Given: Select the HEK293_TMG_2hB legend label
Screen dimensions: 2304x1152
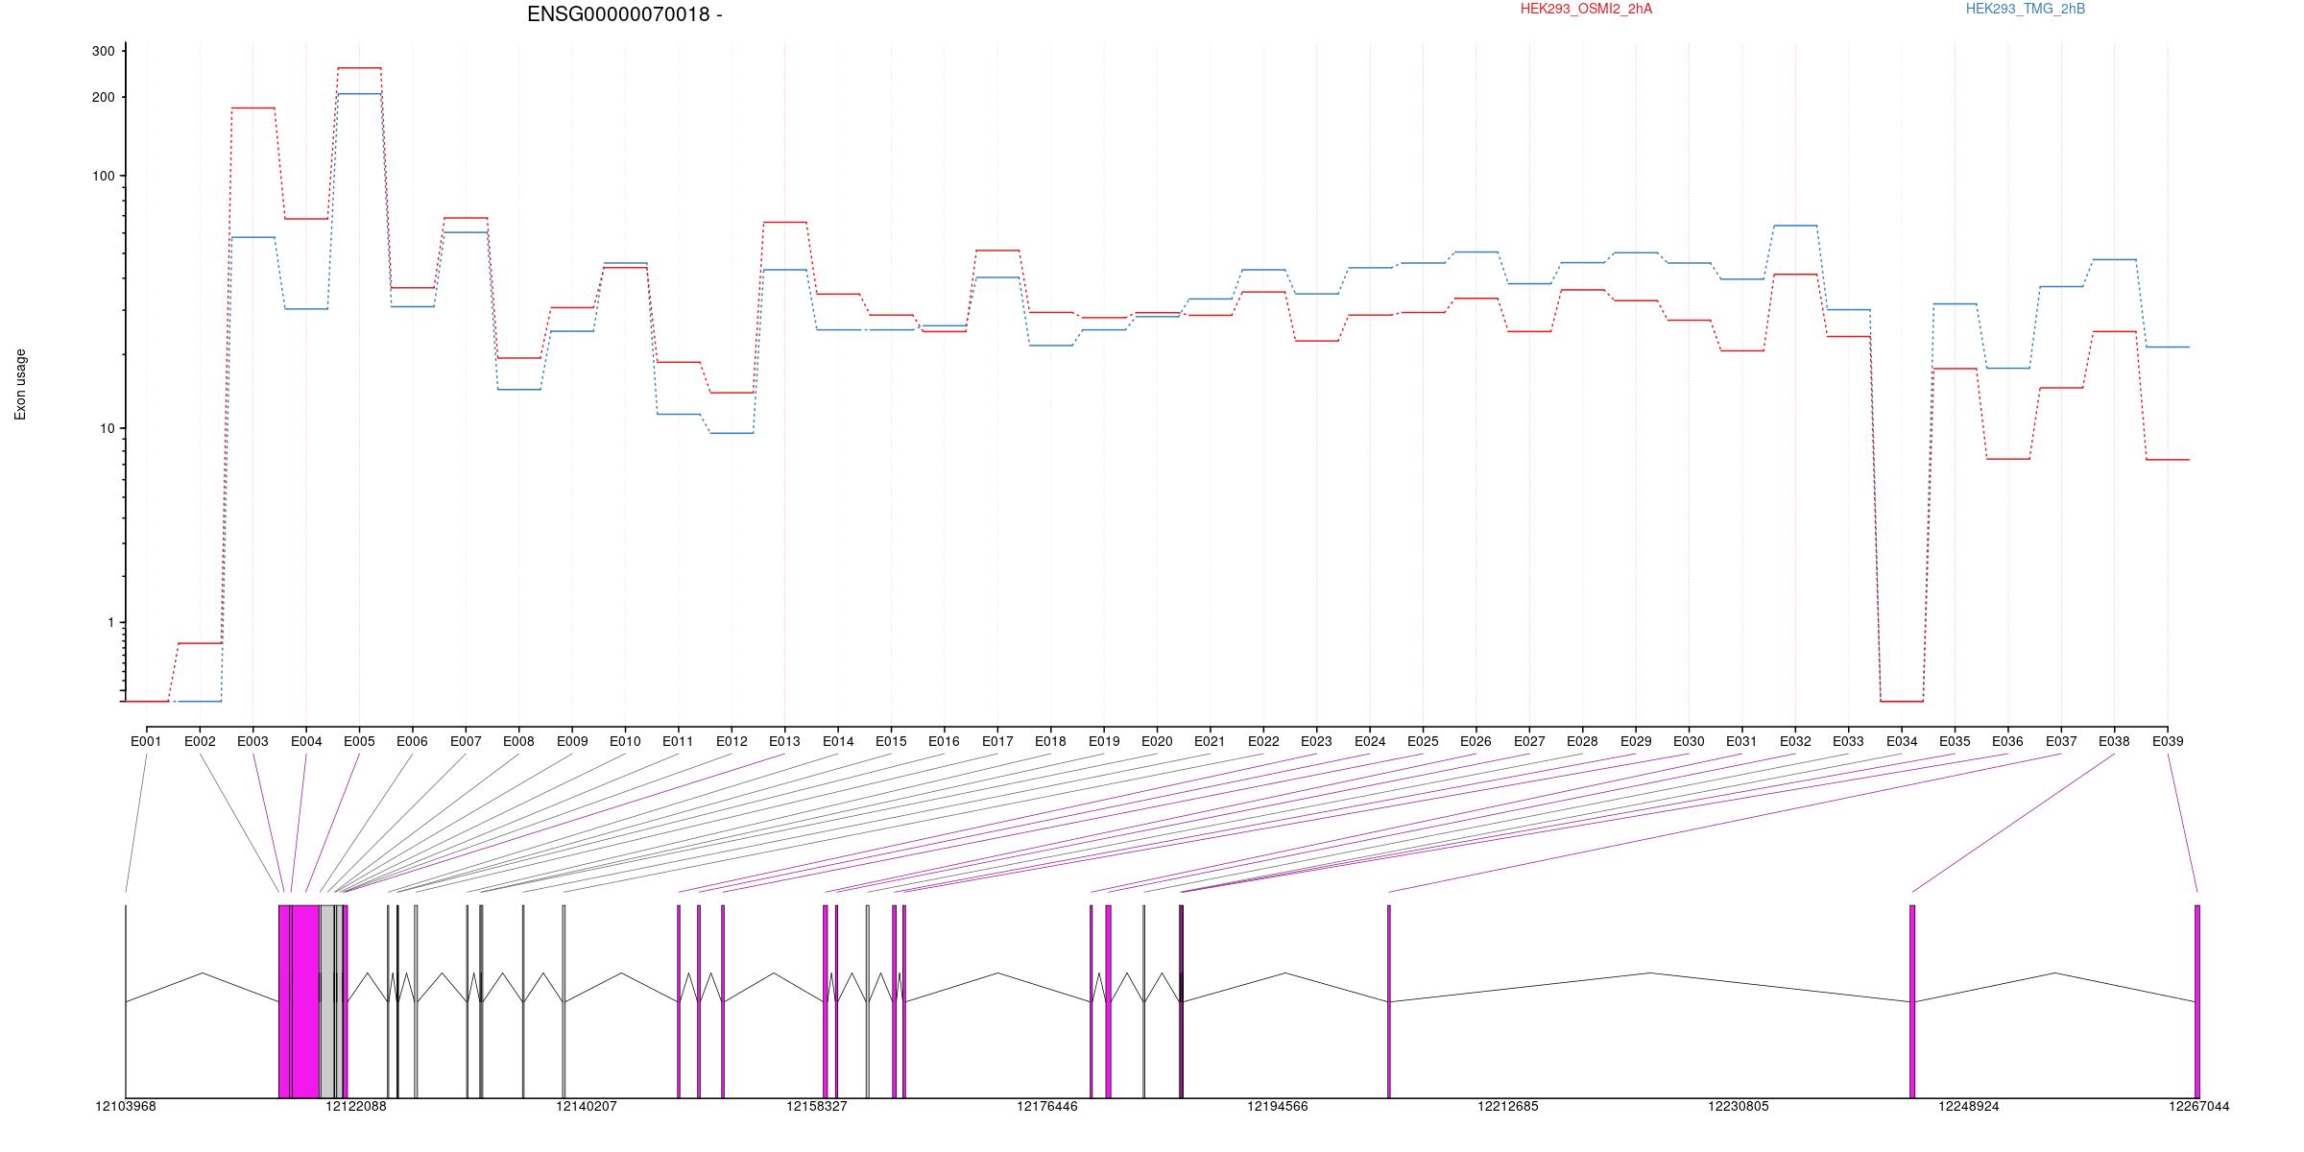Looking at the screenshot, I should point(2026,9).
